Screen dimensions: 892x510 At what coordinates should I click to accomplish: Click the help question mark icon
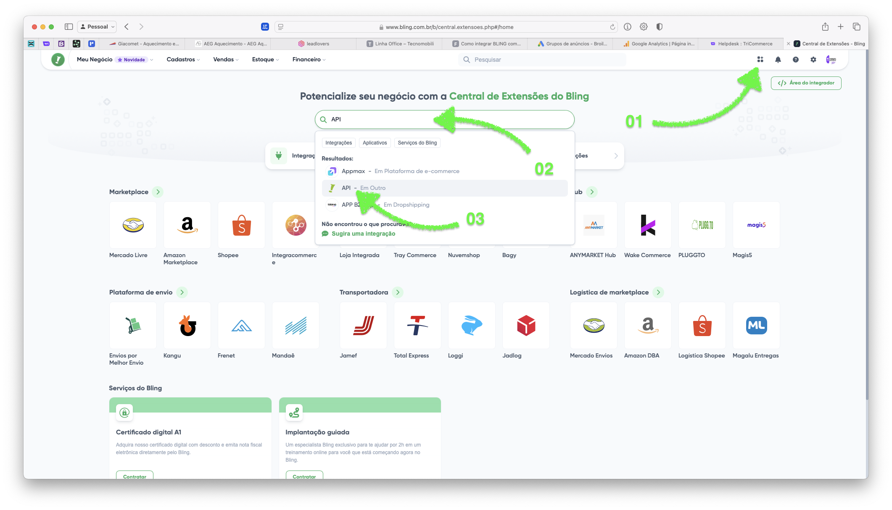796,60
